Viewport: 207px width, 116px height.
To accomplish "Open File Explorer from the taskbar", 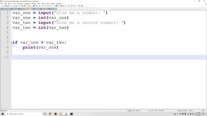I will 61,114.
